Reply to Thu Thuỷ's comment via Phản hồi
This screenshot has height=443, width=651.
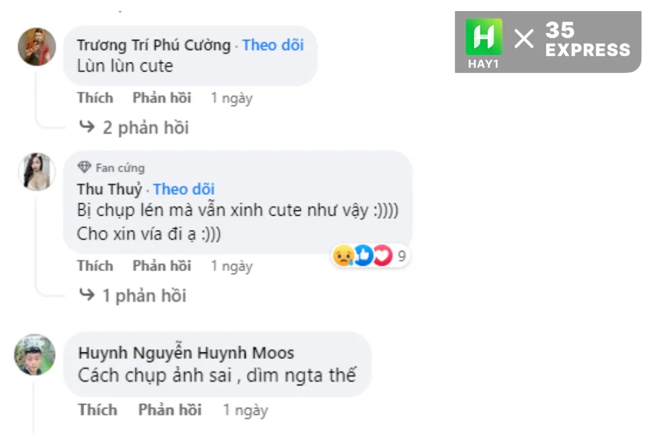click(x=162, y=266)
